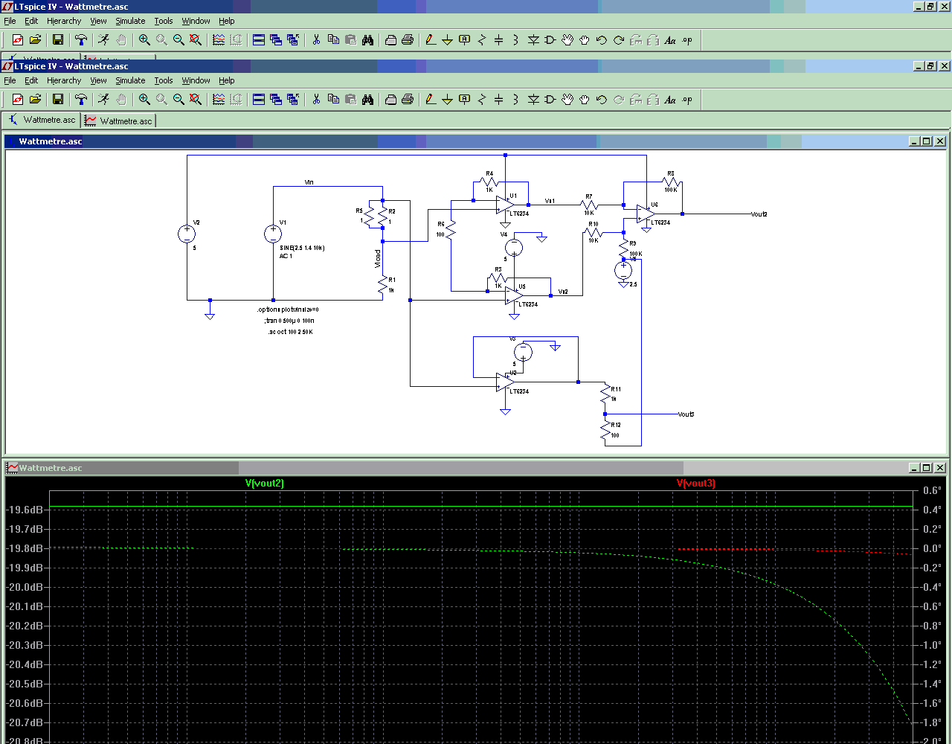Open the Control Panel hammer icon, lower toolbar
952x744 pixels.
point(81,100)
